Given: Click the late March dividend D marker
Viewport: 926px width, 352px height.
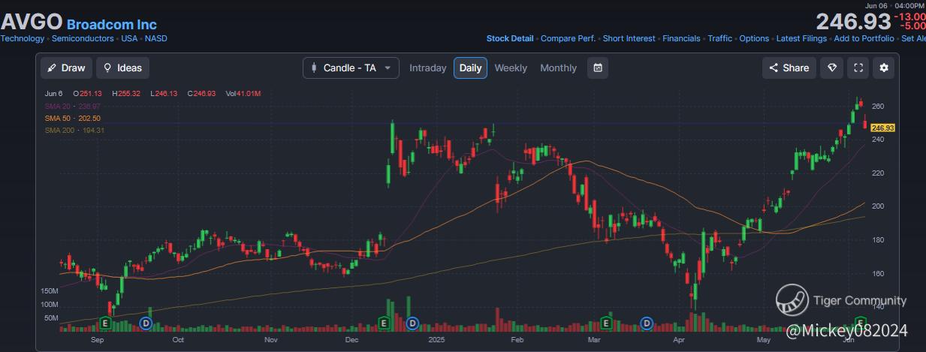Looking at the screenshot, I should (646, 323).
